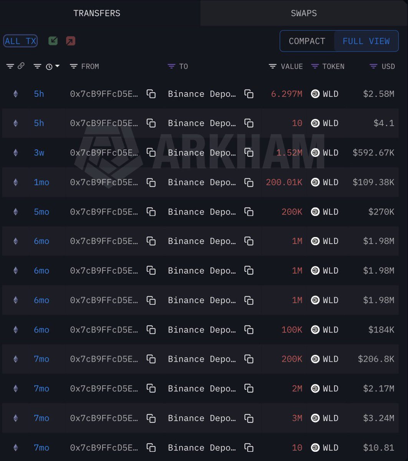408x461 pixels.
Task: Open the transaction link column filter
Action: (10, 66)
